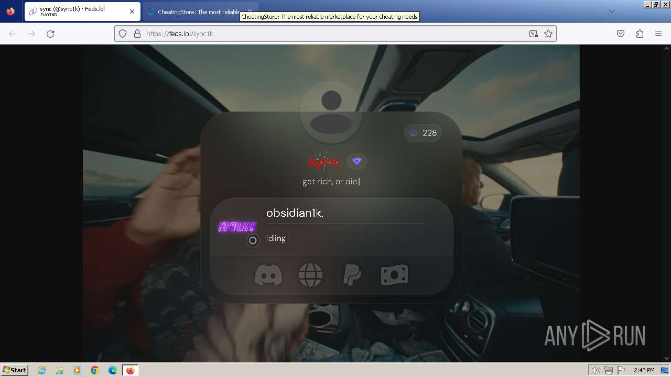Launch Microsoft Edge from the taskbar
This screenshot has width=671, height=377.
113,370
